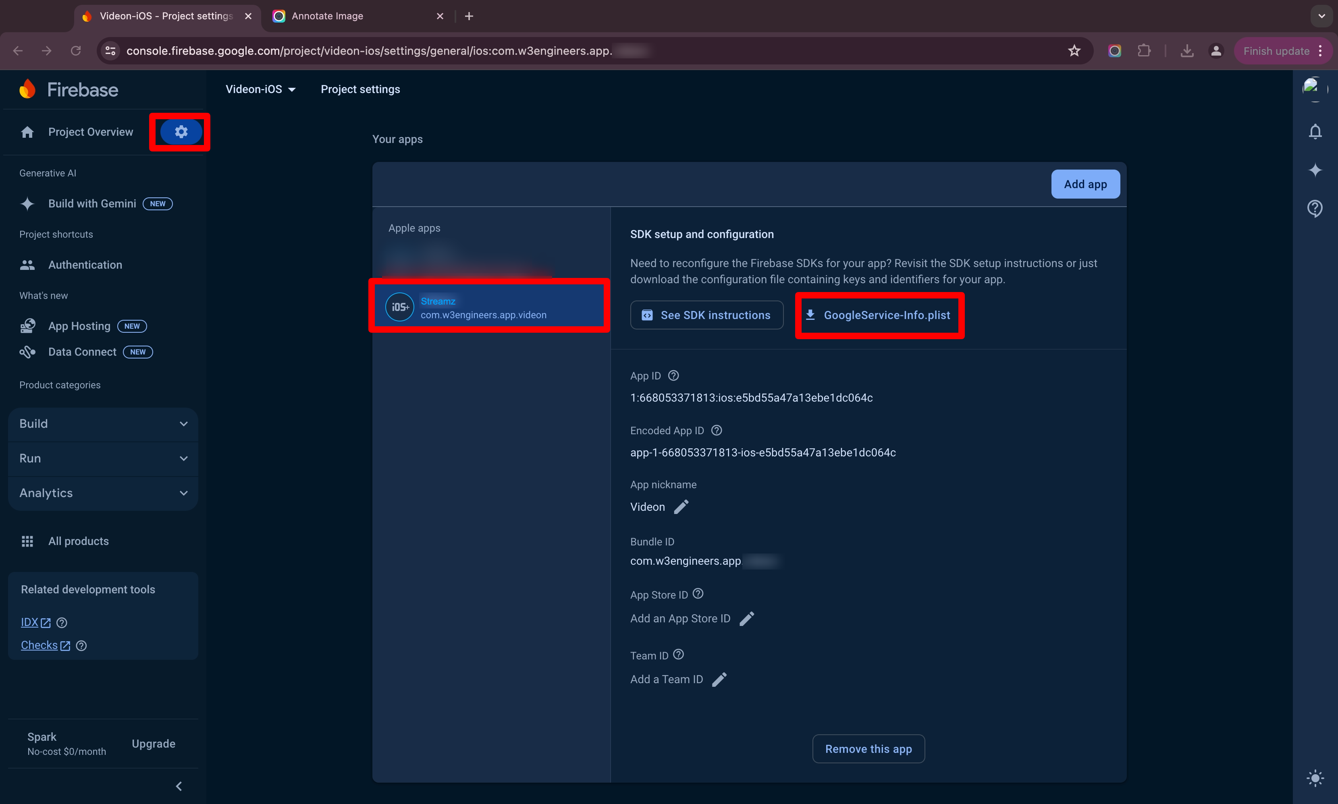Open browser extensions puzzle icon
This screenshot has width=1338, height=804.
click(x=1144, y=51)
